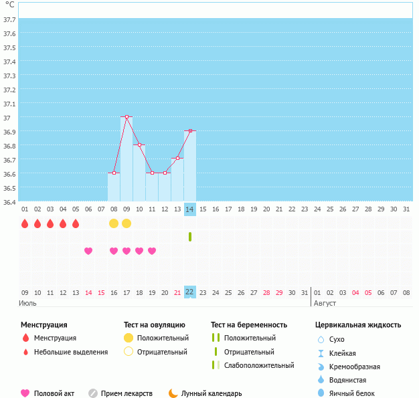Screen dimensions: 419x398
Task: Click positive ovulation test circle on day 08
Action: click(114, 223)
